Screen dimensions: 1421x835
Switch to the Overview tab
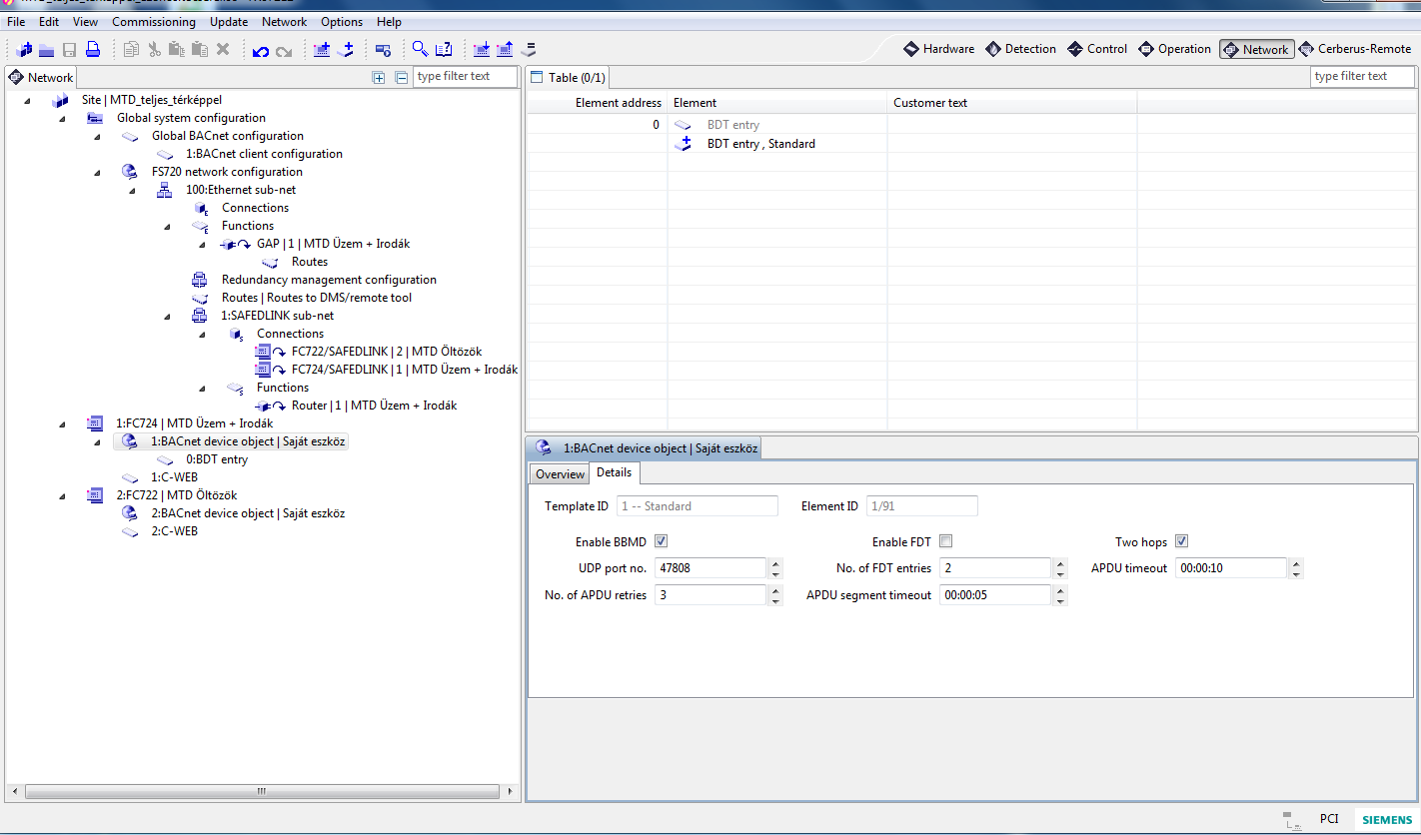[560, 473]
